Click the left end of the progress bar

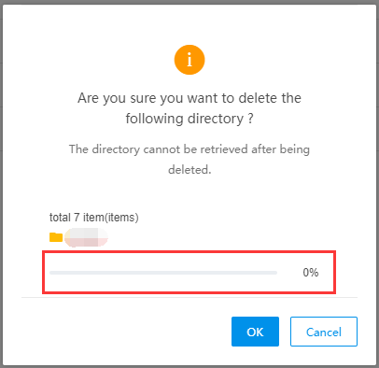point(51,273)
